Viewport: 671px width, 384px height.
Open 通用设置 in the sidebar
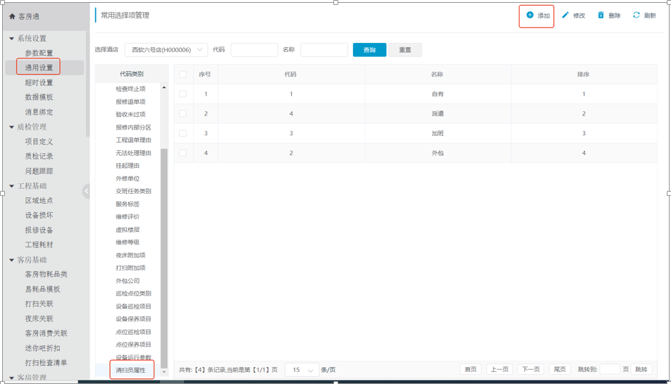[x=39, y=68]
